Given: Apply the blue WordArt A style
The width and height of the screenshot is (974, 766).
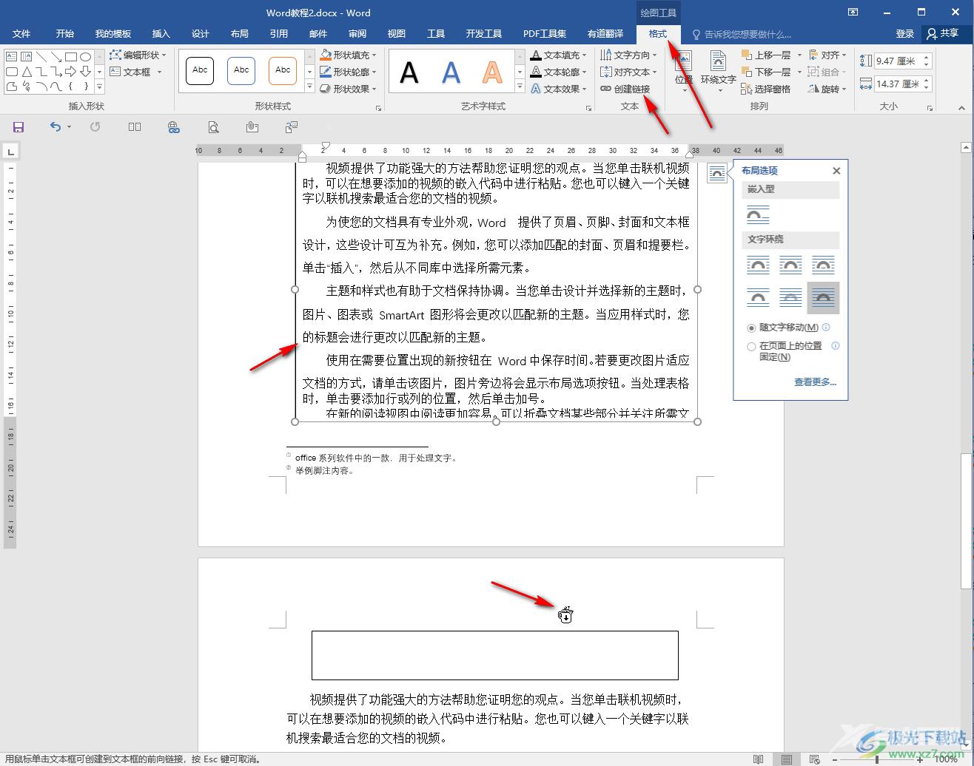Looking at the screenshot, I should pos(451,72).
